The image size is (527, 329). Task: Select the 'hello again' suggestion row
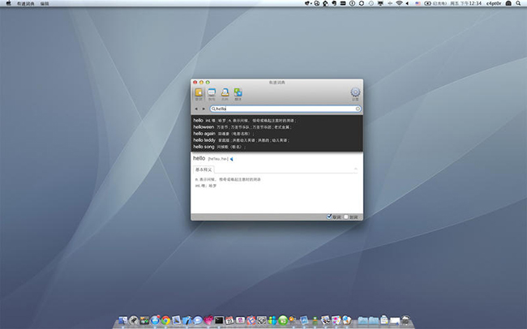(277, 134)
